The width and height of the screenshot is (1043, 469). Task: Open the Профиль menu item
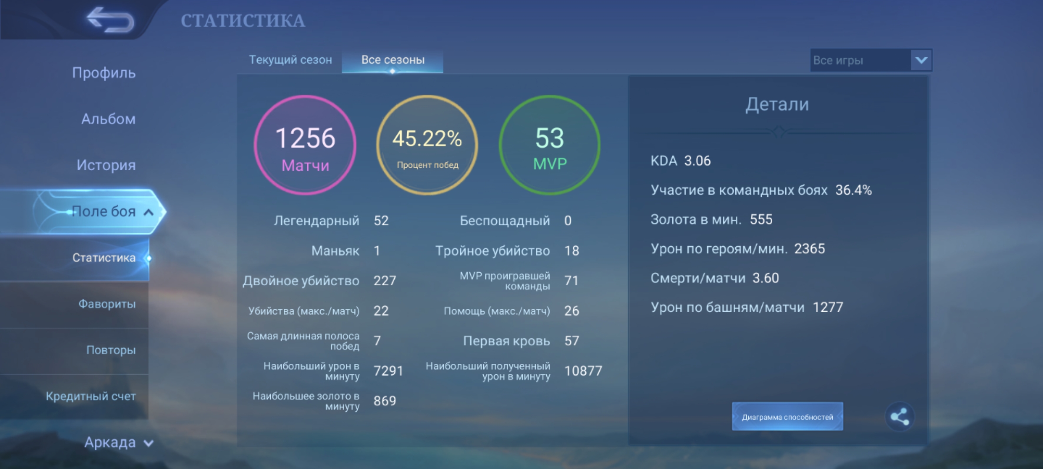click(x=104, y=73)
